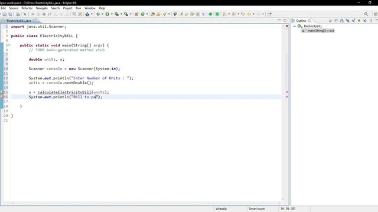The height and width of the screenshot is (212, 378).
Task: Close the ElectricityBill.java editor tab
Action: (x=34, y=21)
